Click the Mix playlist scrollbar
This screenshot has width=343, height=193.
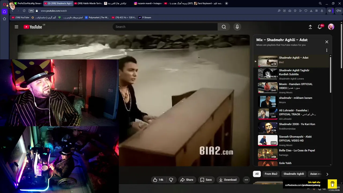(330, 75)
